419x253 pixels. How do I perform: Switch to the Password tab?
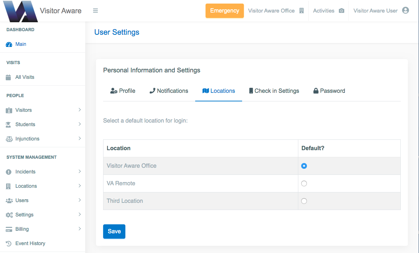click(x=329, y=91)
